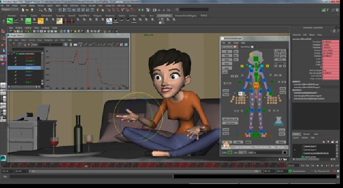The width and height of the screenshot is (343, 188).
Task: Click the Translate X value field in Channel Box
Action: coord(331,41)
